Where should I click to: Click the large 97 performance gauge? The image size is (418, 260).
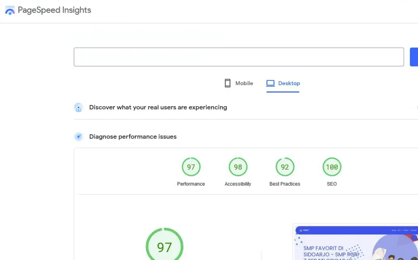click(x=164, y=244)
